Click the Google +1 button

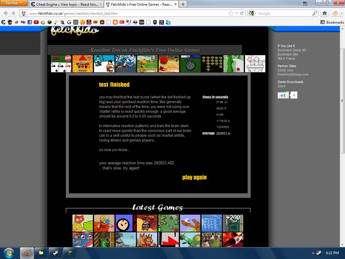pyautogui.click(x=283, y=95)
